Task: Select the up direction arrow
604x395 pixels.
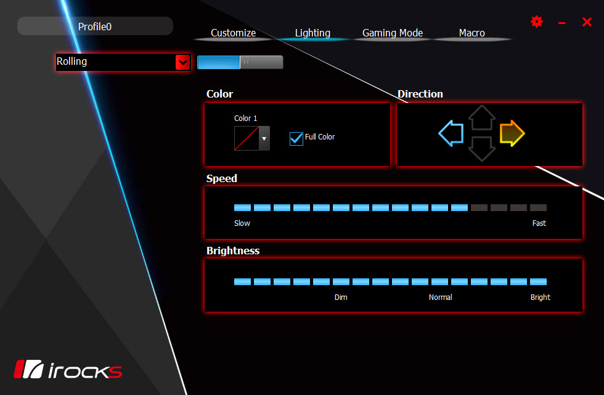Action: tap(482, 117)
